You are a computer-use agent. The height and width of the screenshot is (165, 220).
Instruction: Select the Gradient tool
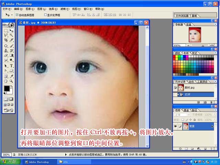11,55
